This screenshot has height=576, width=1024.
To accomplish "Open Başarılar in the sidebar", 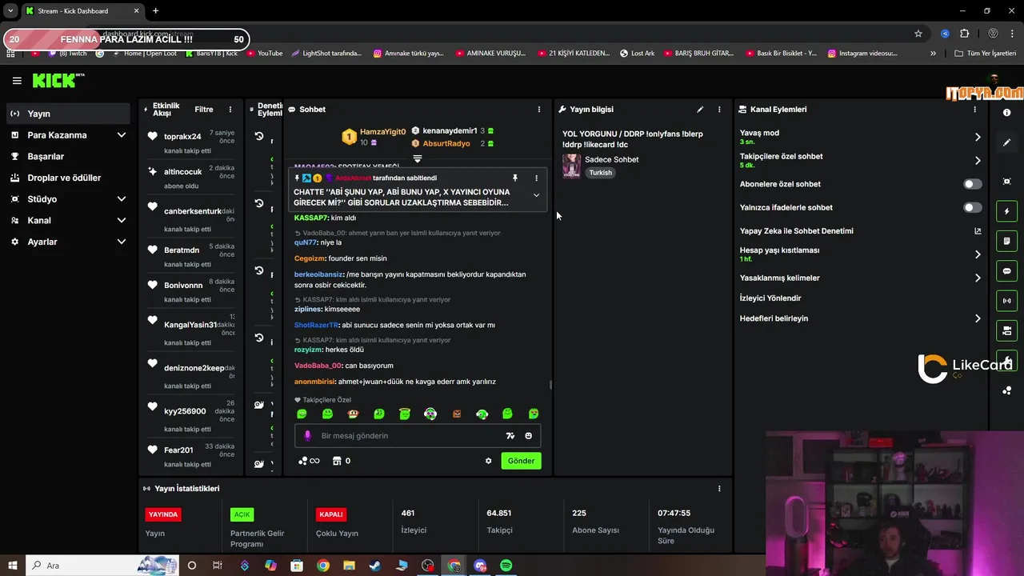I will coord(68,157).
